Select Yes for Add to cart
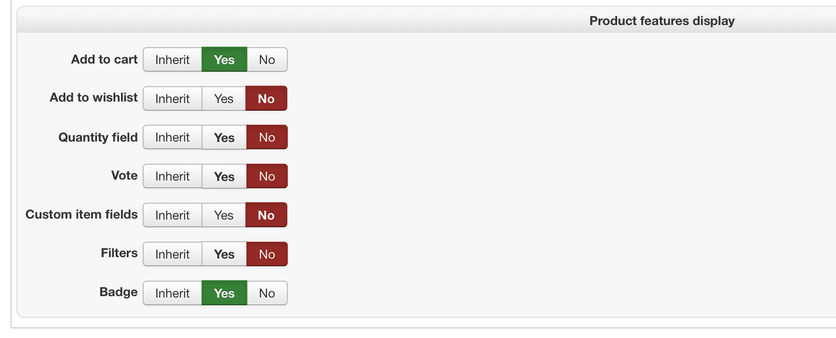Image resolution: width=836 pixels, height=338 pixels. pos(224,60)
